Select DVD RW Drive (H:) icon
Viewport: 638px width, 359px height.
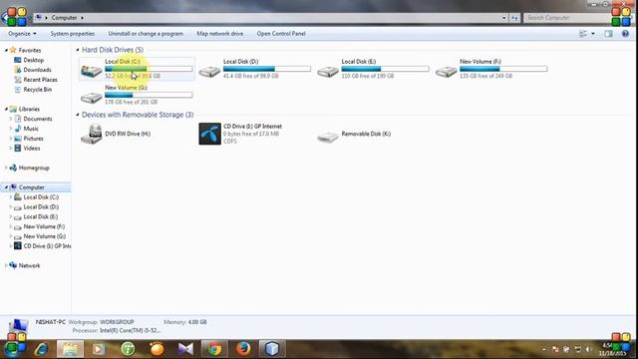pyautogui.click(x=91, y=134)
